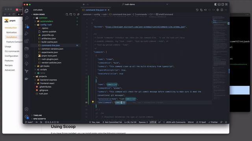The width and height of the screenshot is (252, 141).
Task: Change indentation Spaces: 2
Action: click(x=143, y=122)
